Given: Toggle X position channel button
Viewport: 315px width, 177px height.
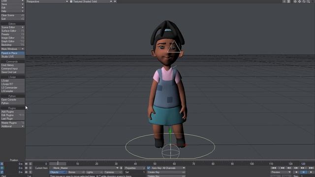Looking at the screenshot, I should tap(2, 164).
